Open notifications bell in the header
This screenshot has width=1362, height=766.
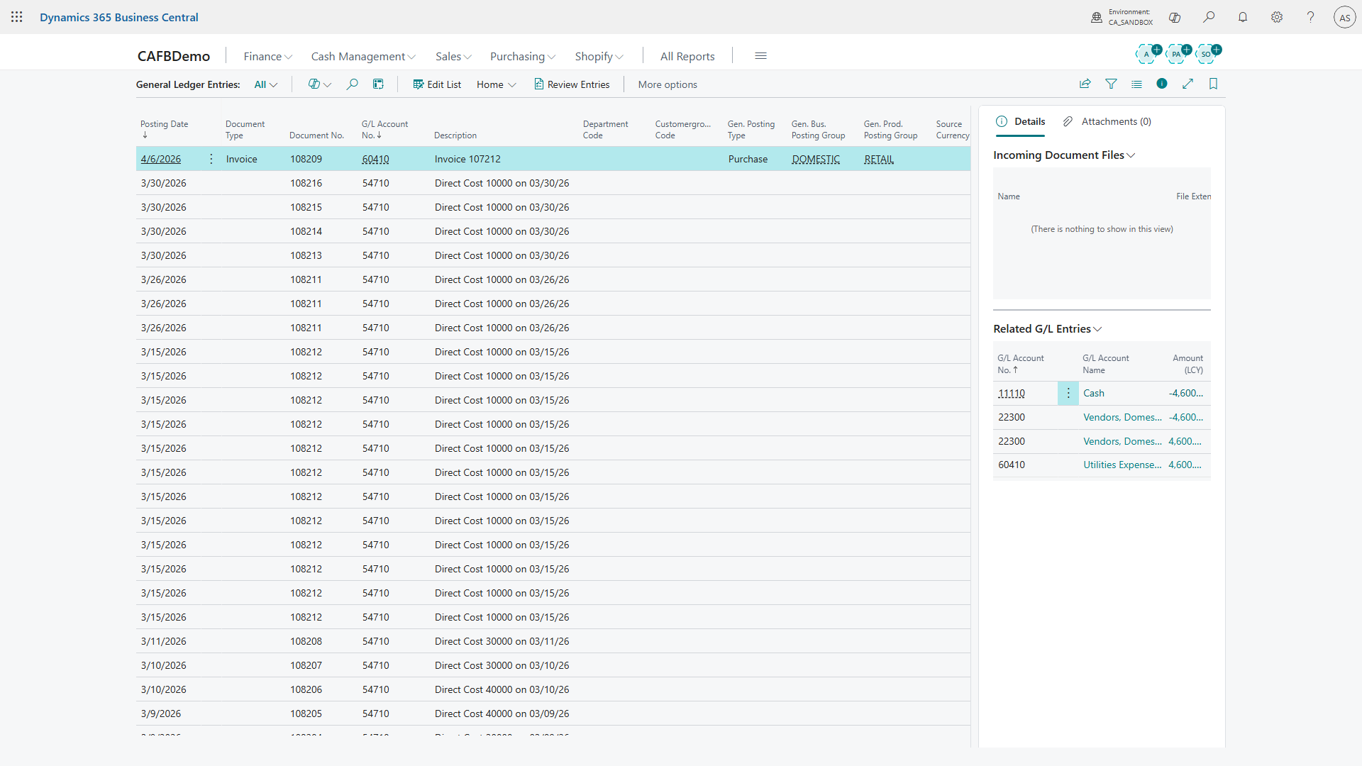[x=1243, y=17]
